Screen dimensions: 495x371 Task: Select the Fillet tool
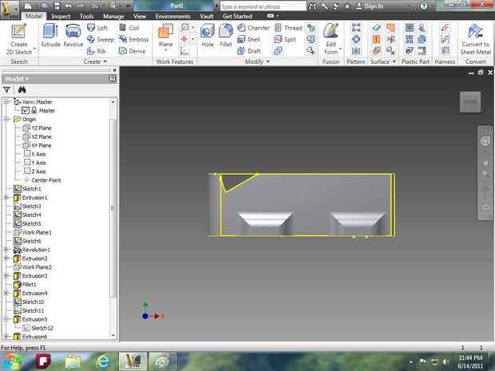226,35
